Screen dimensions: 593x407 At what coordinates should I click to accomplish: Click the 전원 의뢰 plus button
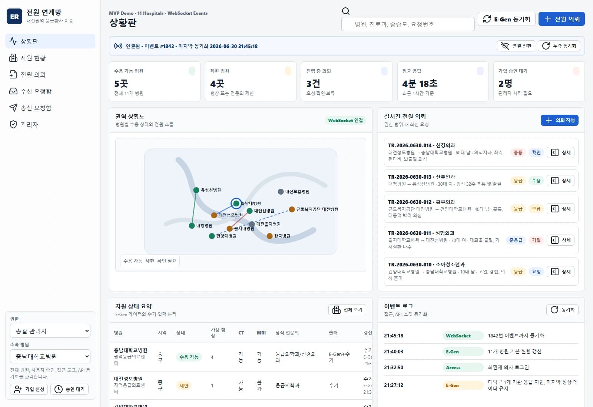(561, 19)
